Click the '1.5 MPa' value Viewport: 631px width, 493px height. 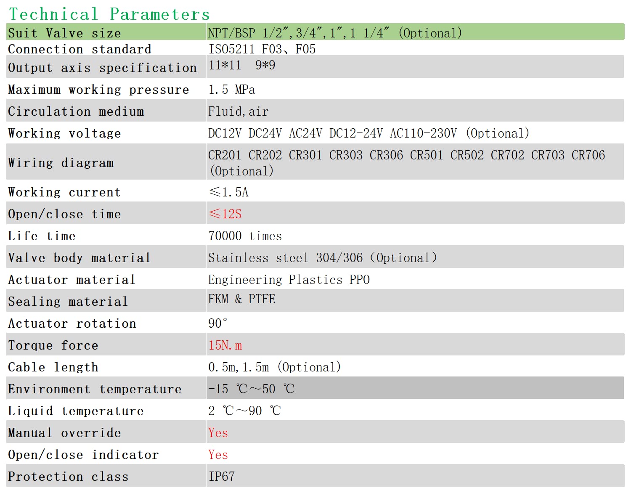[x=232, y=90]
